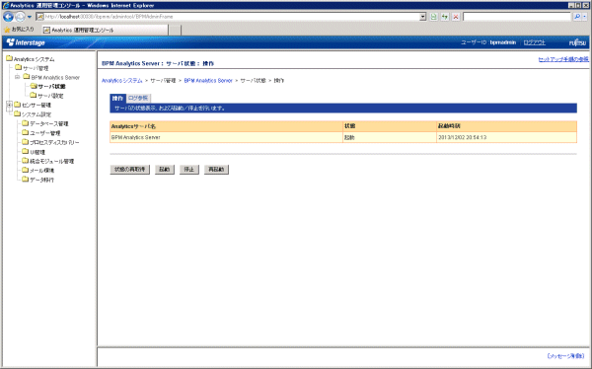Click the 2013/12/02 20:54:13 start time cell
The image size is (592, 369).
(x=506, y=137)
